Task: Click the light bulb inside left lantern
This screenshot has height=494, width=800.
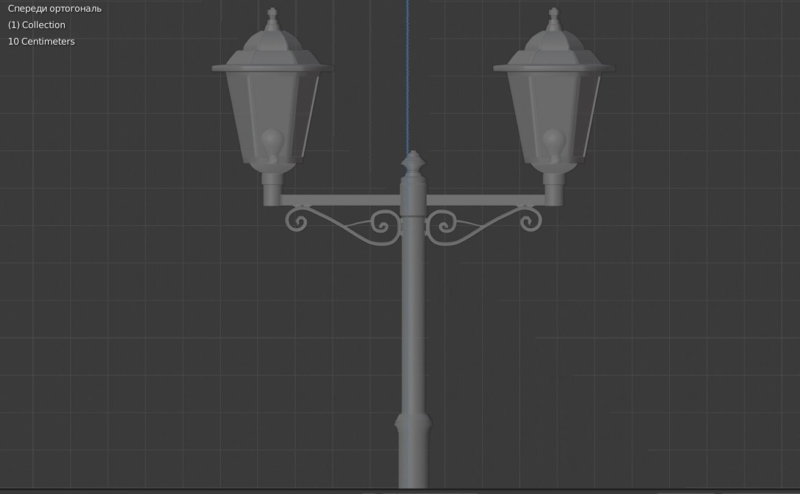Action: [273, 144]
